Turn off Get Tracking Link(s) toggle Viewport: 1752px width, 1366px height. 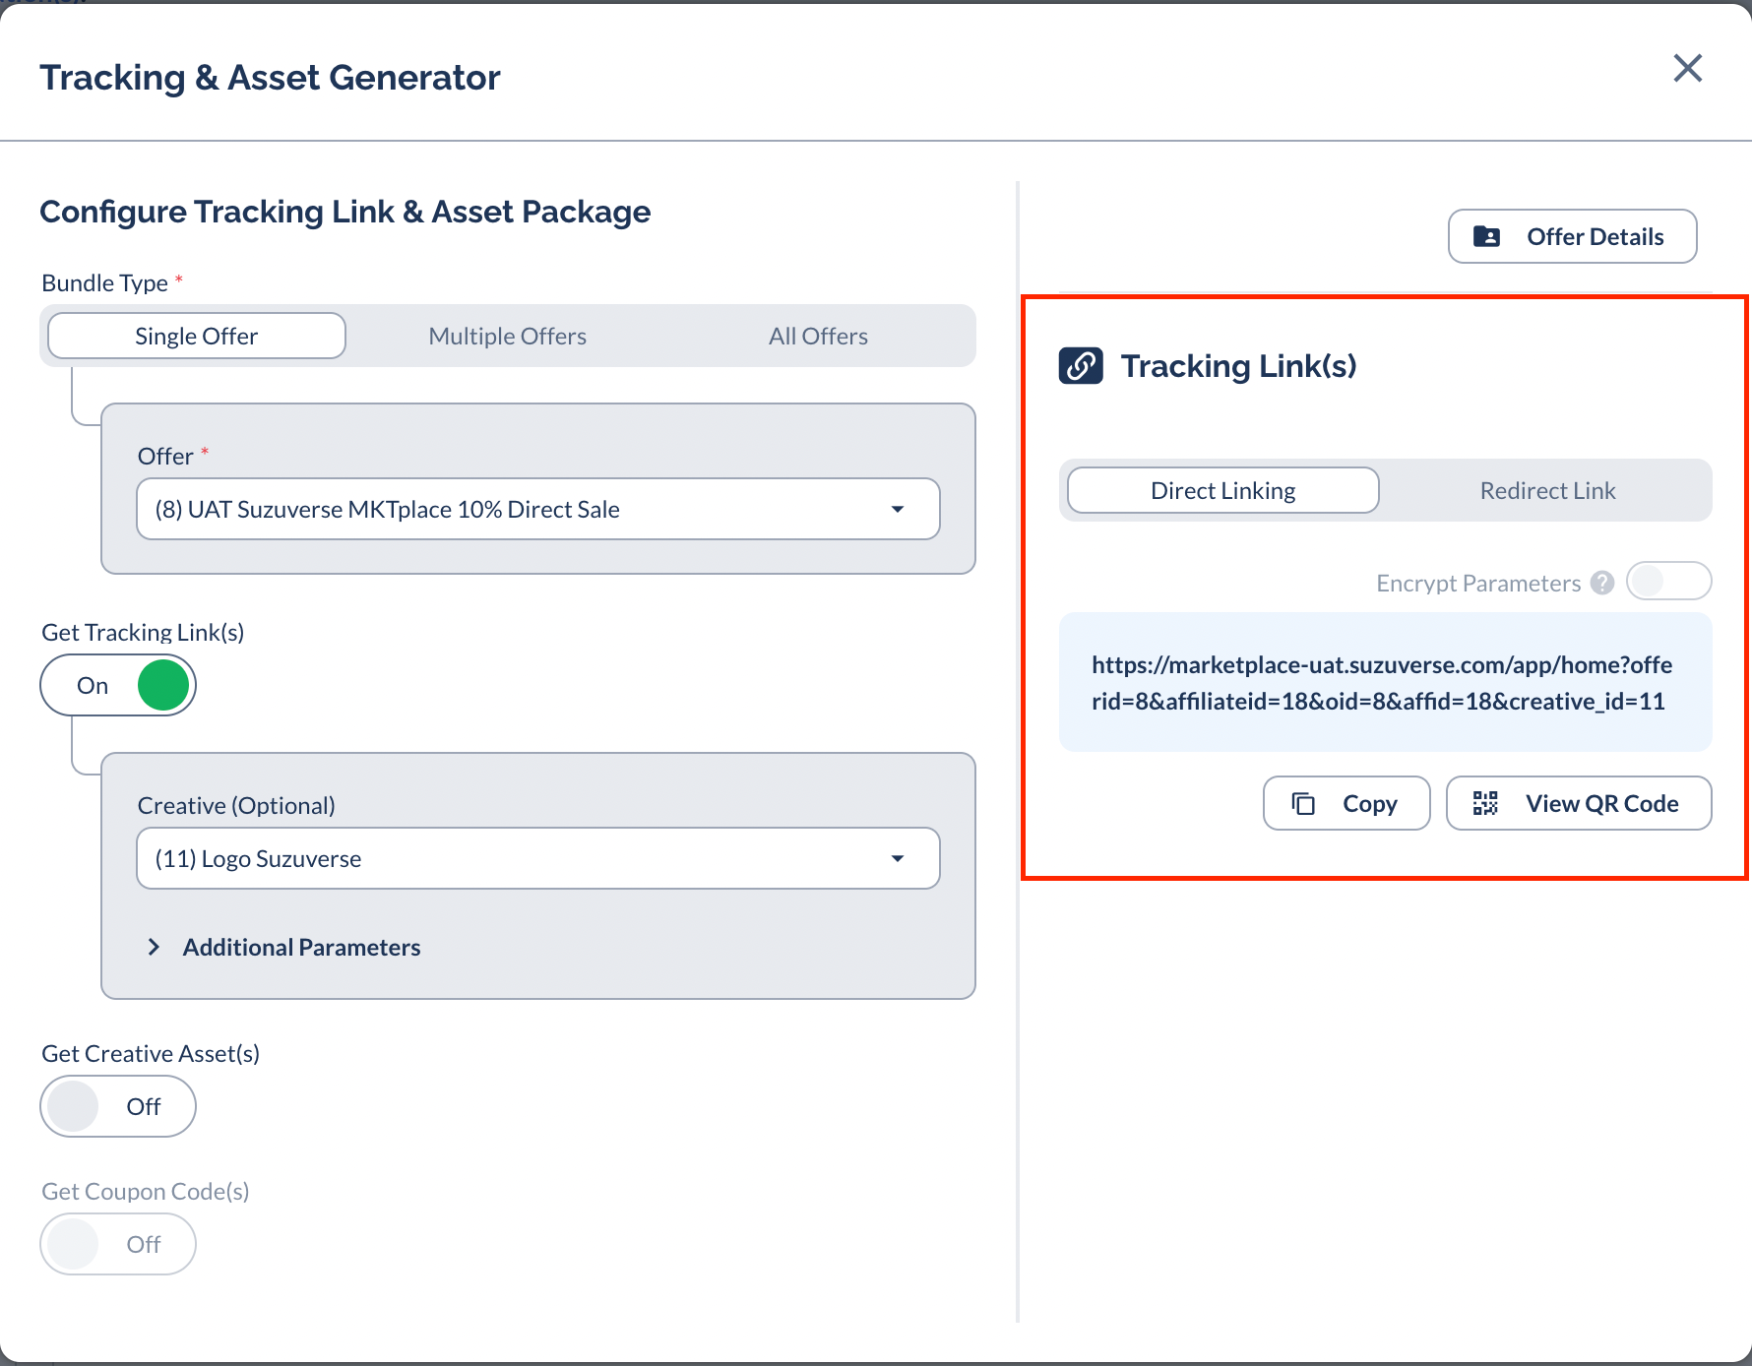118,685
